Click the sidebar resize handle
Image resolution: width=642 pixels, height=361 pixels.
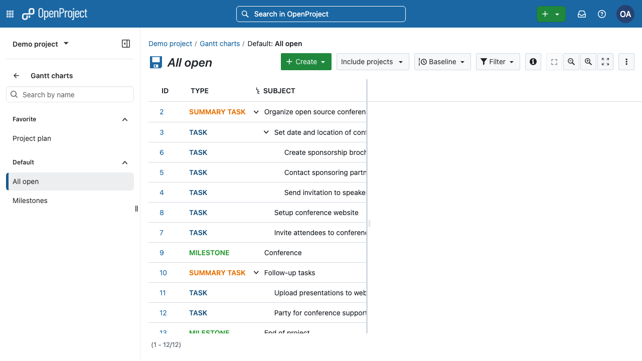click(x=136, y=209)
